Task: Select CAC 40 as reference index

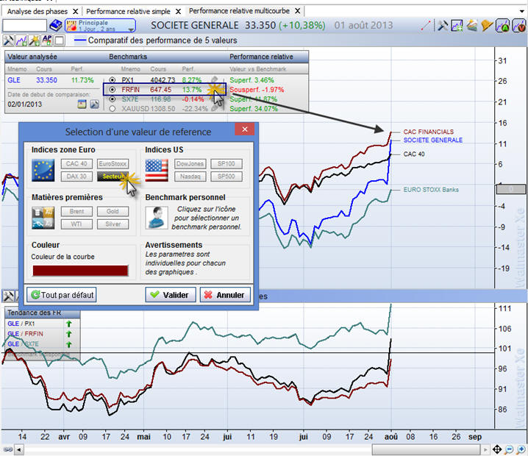Action: click(x=76, y=164)
